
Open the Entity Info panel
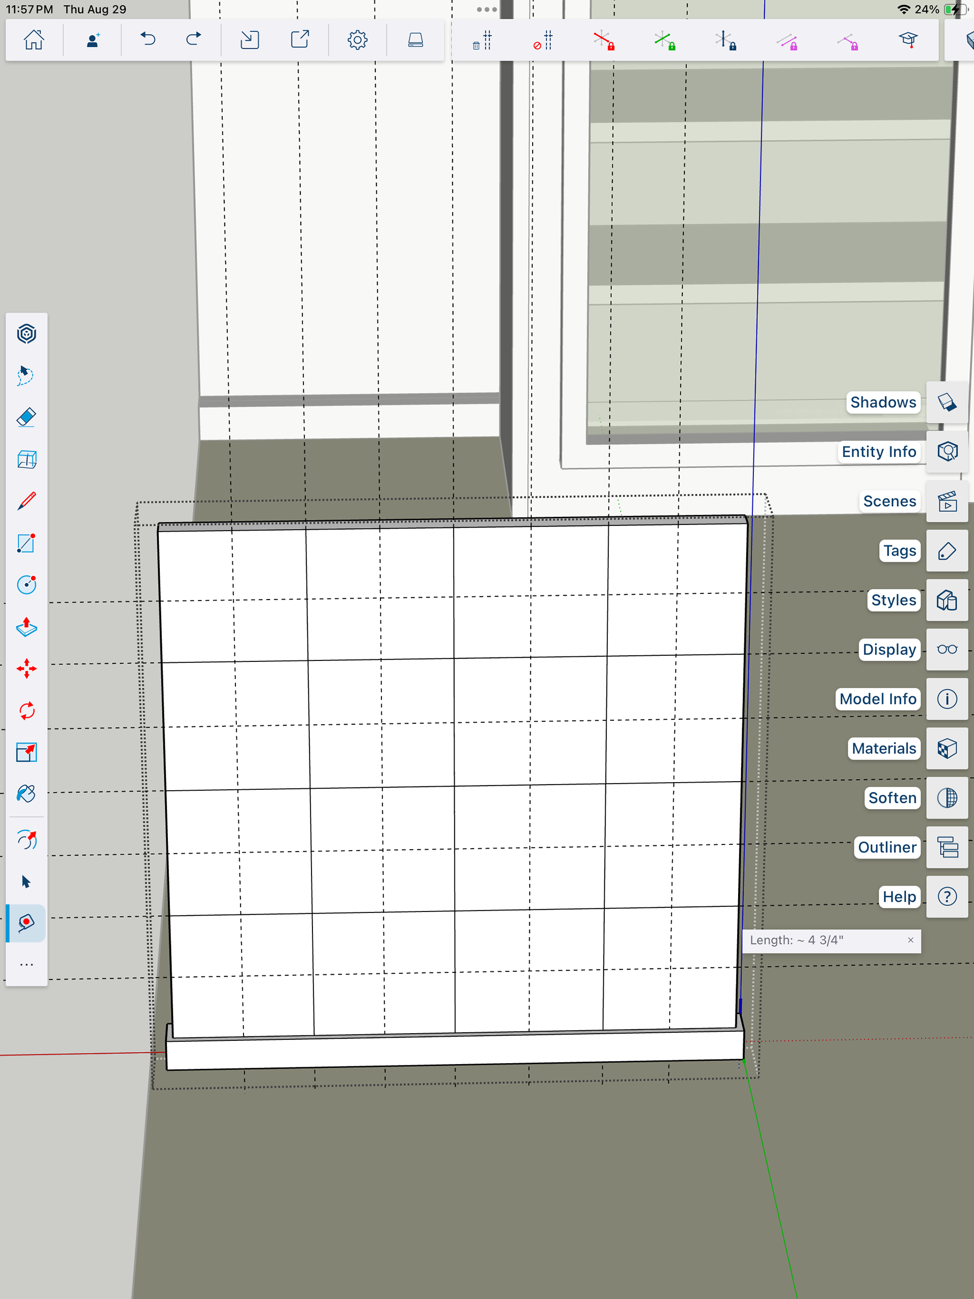947,451
